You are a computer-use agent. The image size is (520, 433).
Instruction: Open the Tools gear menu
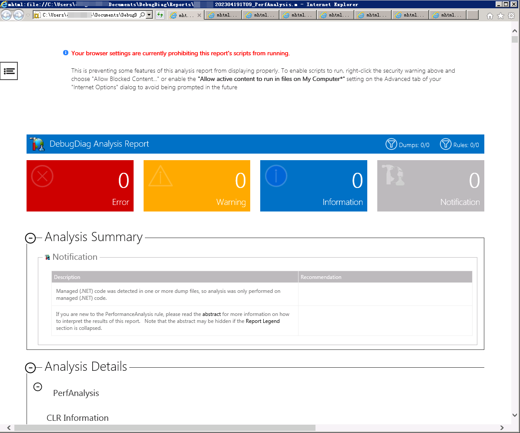pos(511,16)
